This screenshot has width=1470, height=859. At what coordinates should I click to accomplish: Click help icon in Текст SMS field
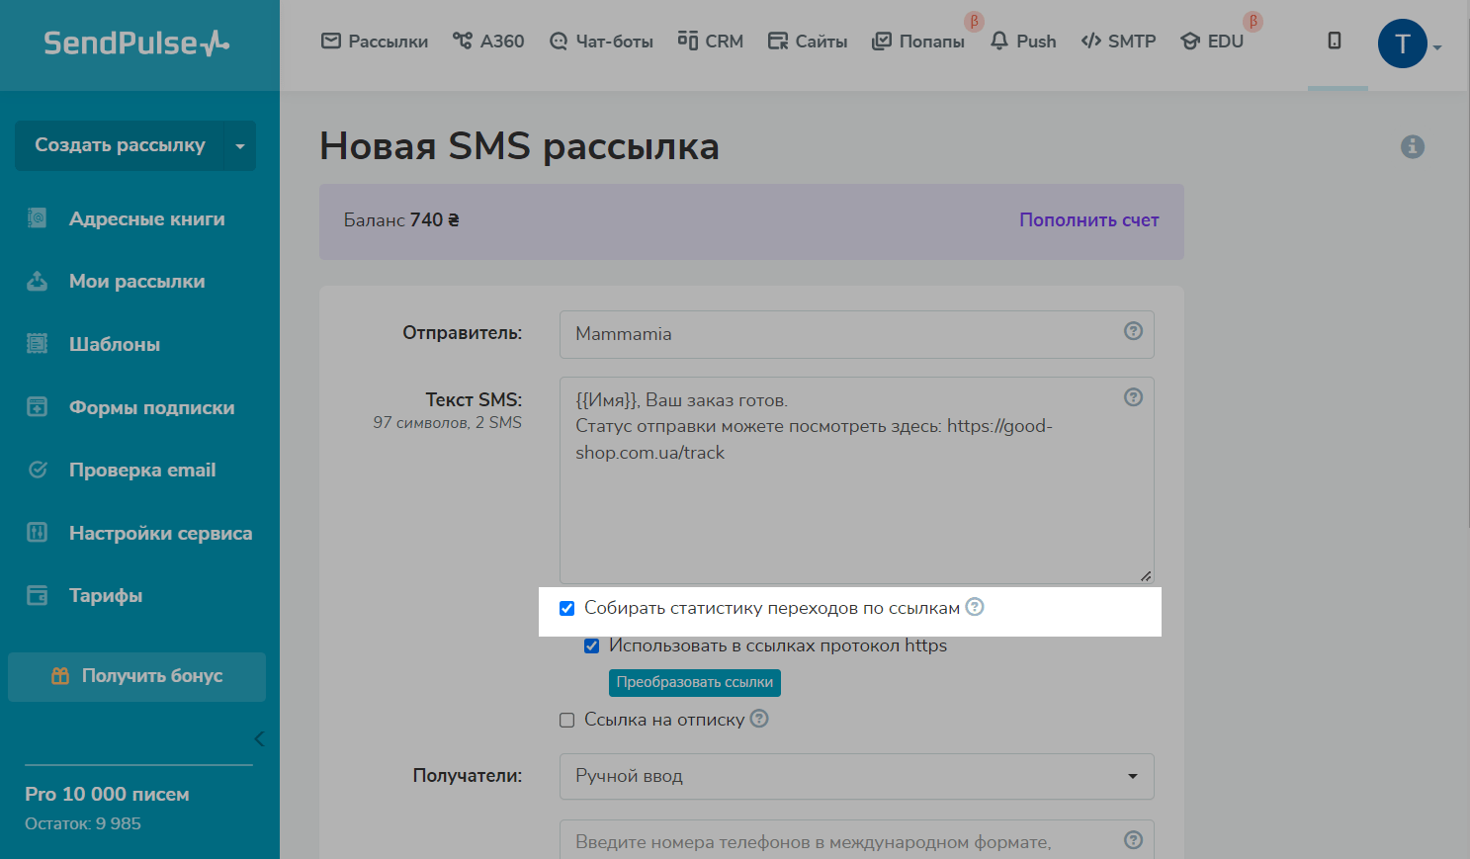pyautogui.click(x=1134, y=397)
